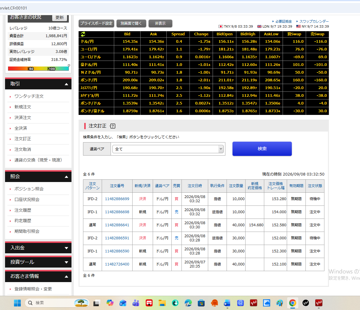This screenshot has height=310, width=360.
Task: Open the 必要証拠金 link
Action: click(x=283, y=21)
